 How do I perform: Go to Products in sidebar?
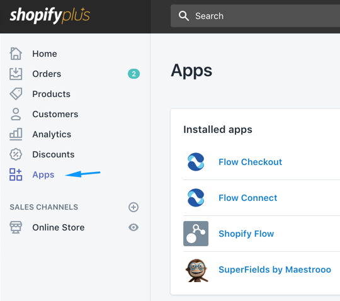coord(52,94)
